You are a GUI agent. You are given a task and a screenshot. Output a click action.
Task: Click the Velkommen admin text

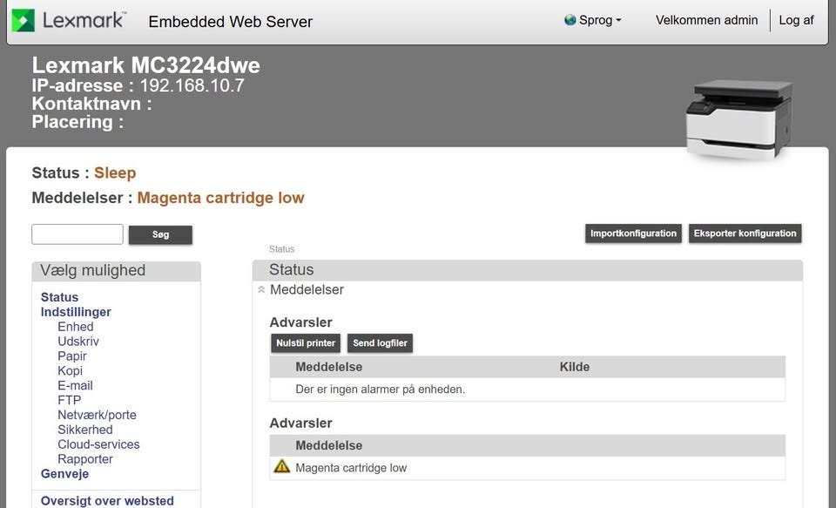pos(706,20)
